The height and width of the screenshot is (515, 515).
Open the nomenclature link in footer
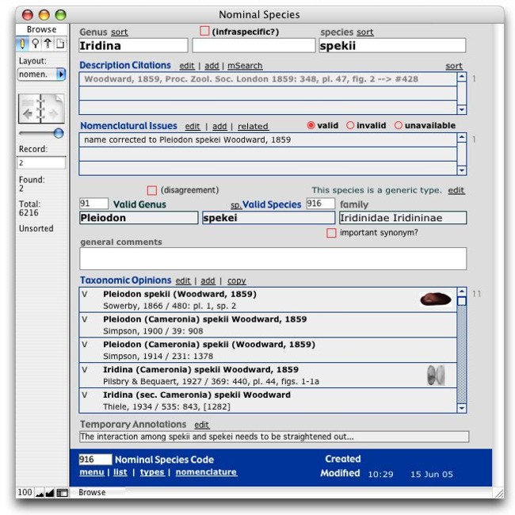coord(205,472)
